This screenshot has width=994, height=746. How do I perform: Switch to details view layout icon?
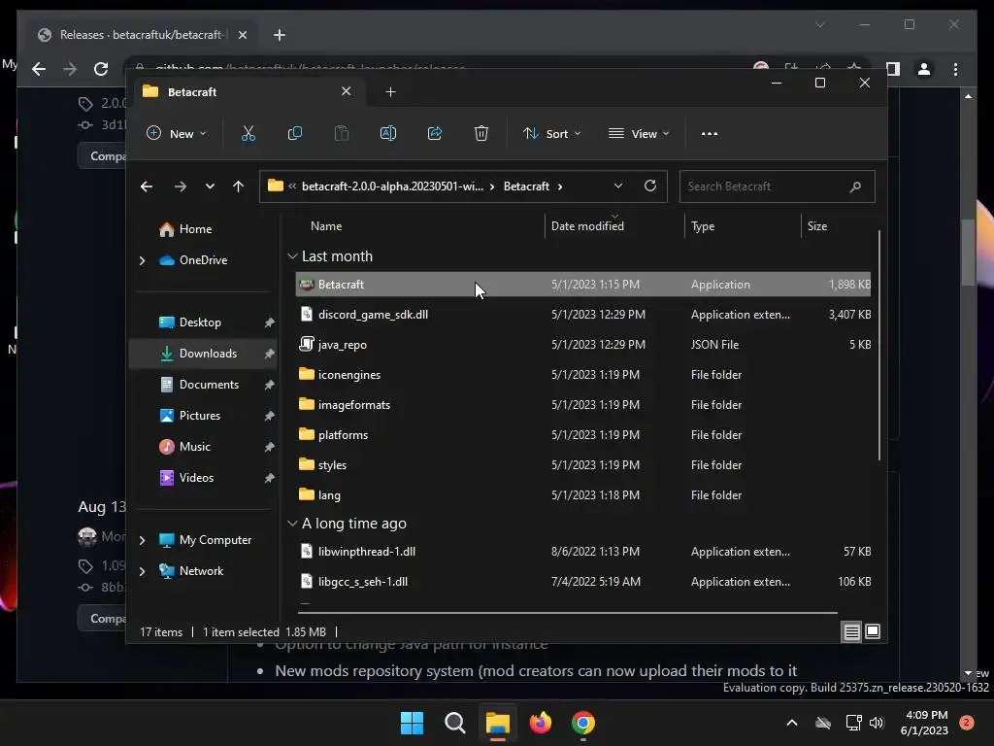[851, 631]
